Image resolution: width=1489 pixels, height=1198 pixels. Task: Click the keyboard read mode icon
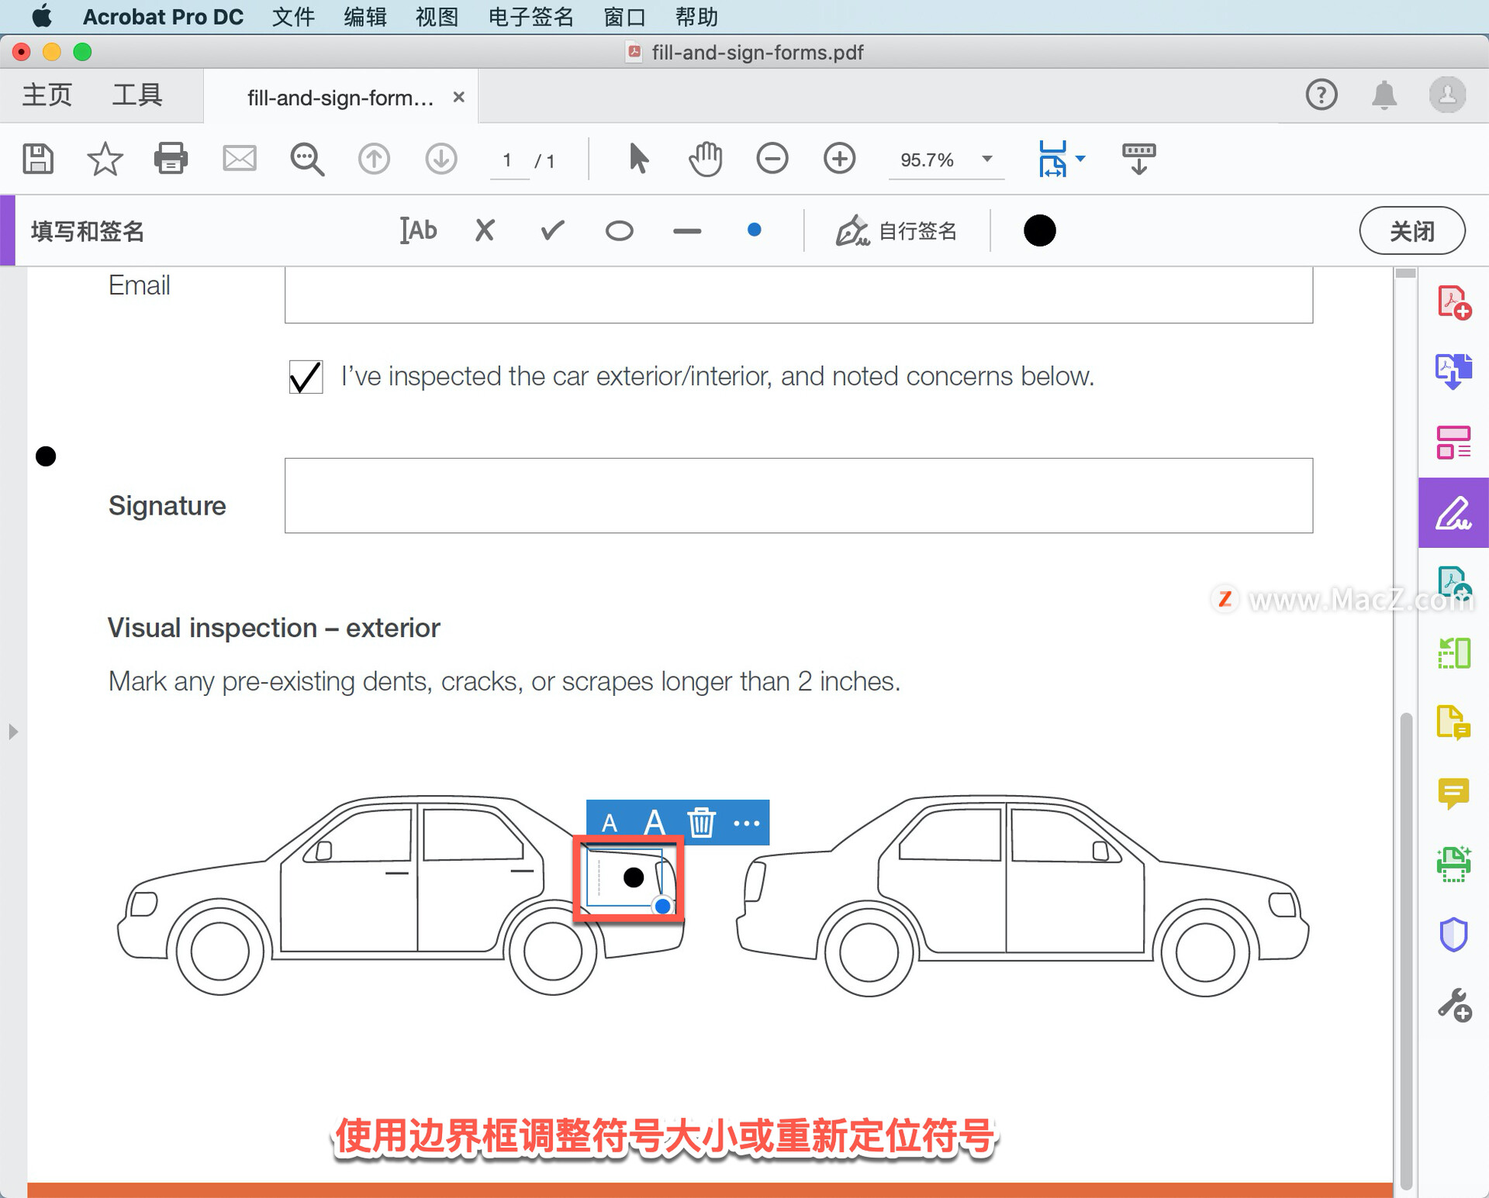pos(1138,159)
